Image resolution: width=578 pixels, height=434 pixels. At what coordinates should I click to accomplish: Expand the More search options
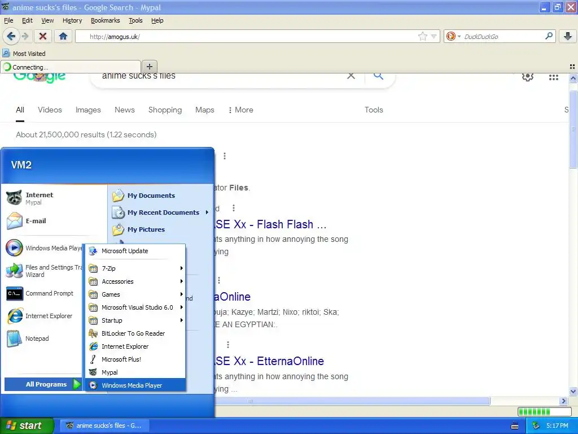(240, 110)
